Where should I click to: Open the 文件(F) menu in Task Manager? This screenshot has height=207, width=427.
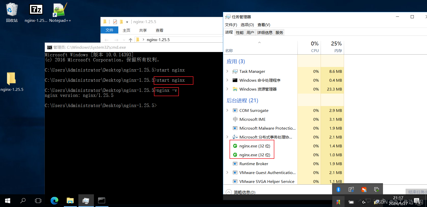[231, 25]
